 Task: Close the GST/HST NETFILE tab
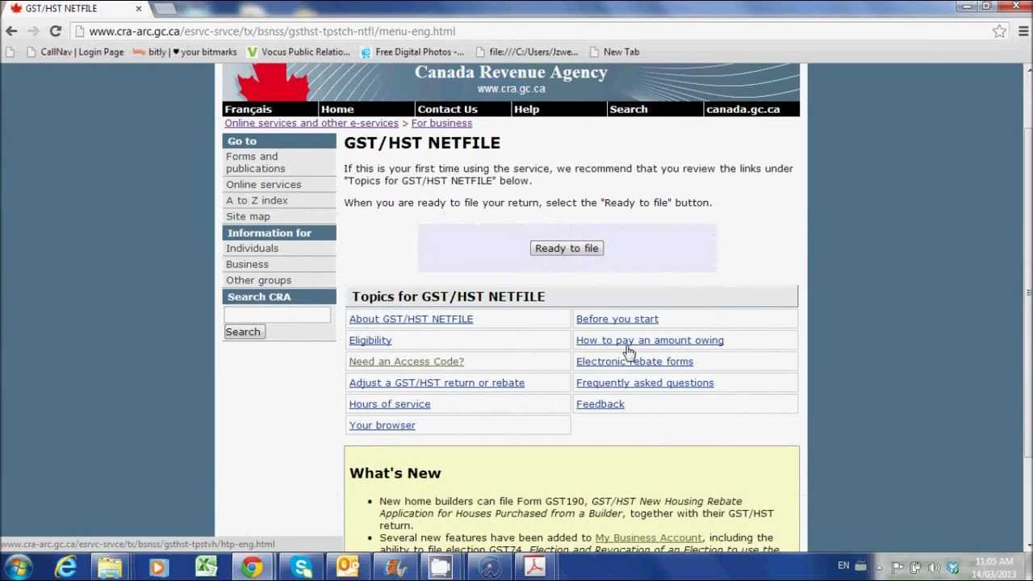click(x=138, y=8)
